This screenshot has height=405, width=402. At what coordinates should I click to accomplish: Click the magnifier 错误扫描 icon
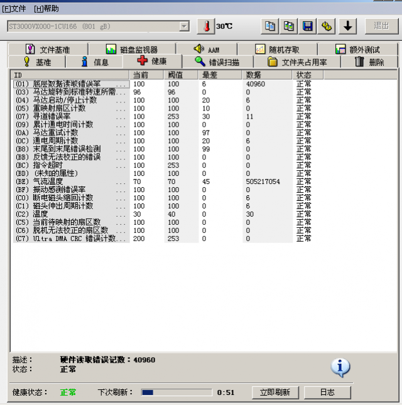point(200,62)
